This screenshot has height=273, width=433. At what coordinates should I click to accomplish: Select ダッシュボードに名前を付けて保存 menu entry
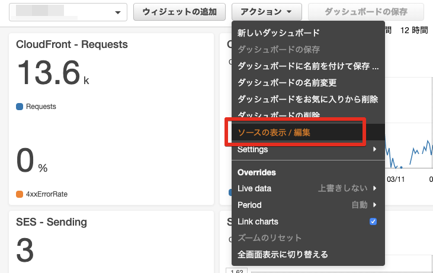click(308, 66)
